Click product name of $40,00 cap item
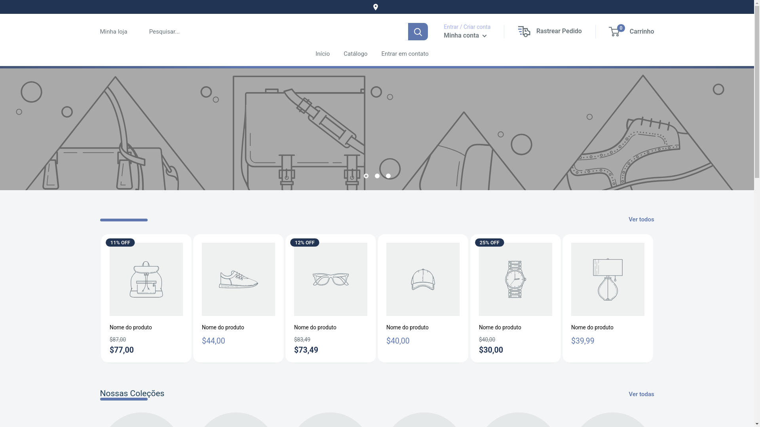Viewport: 760px width, 427px height. (407, 327)
